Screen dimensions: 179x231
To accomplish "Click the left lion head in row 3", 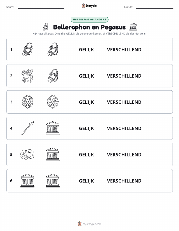I will 28,102.
